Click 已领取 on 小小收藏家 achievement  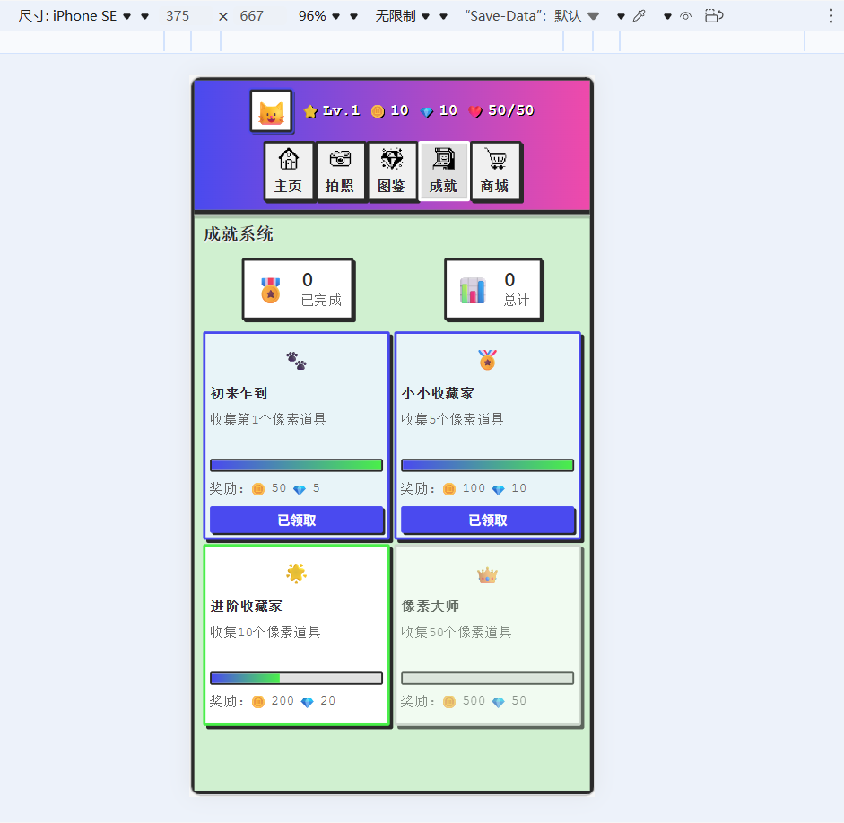(x=487, y=520)
